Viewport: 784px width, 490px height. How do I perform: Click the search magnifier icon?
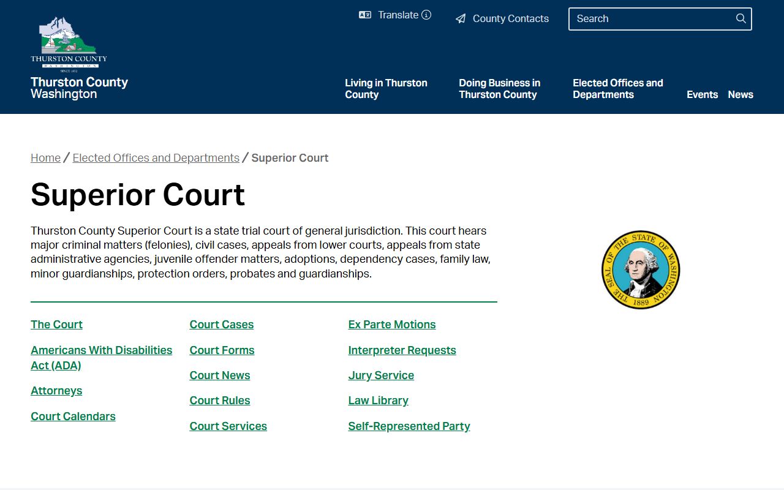(x=741, y=18)
